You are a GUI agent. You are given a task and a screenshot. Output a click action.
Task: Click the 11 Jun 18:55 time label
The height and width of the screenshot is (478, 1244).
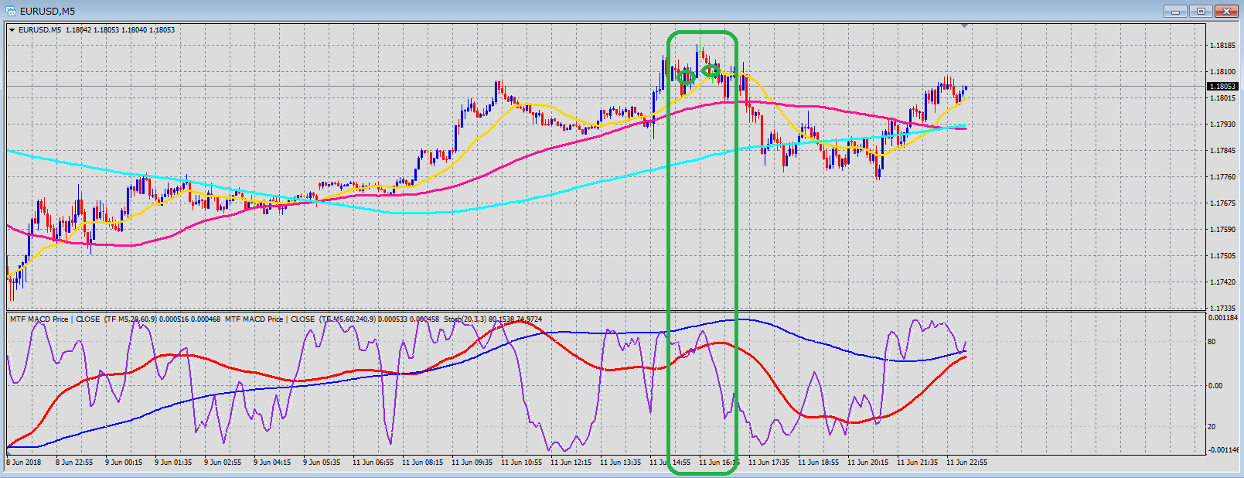click(x=819, y=463)
